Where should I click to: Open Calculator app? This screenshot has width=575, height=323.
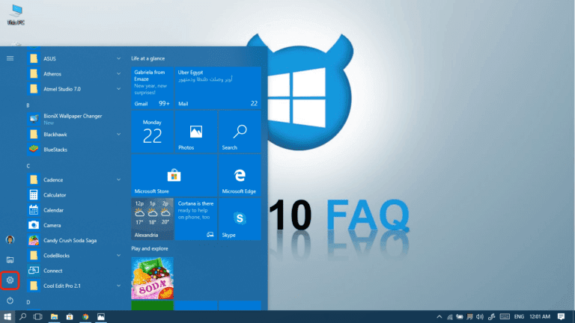tap(73, 195)
